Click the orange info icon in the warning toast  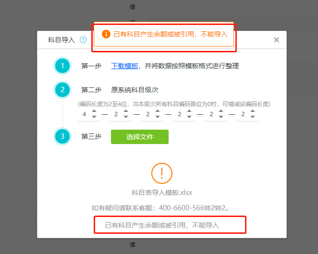point(106,34)
